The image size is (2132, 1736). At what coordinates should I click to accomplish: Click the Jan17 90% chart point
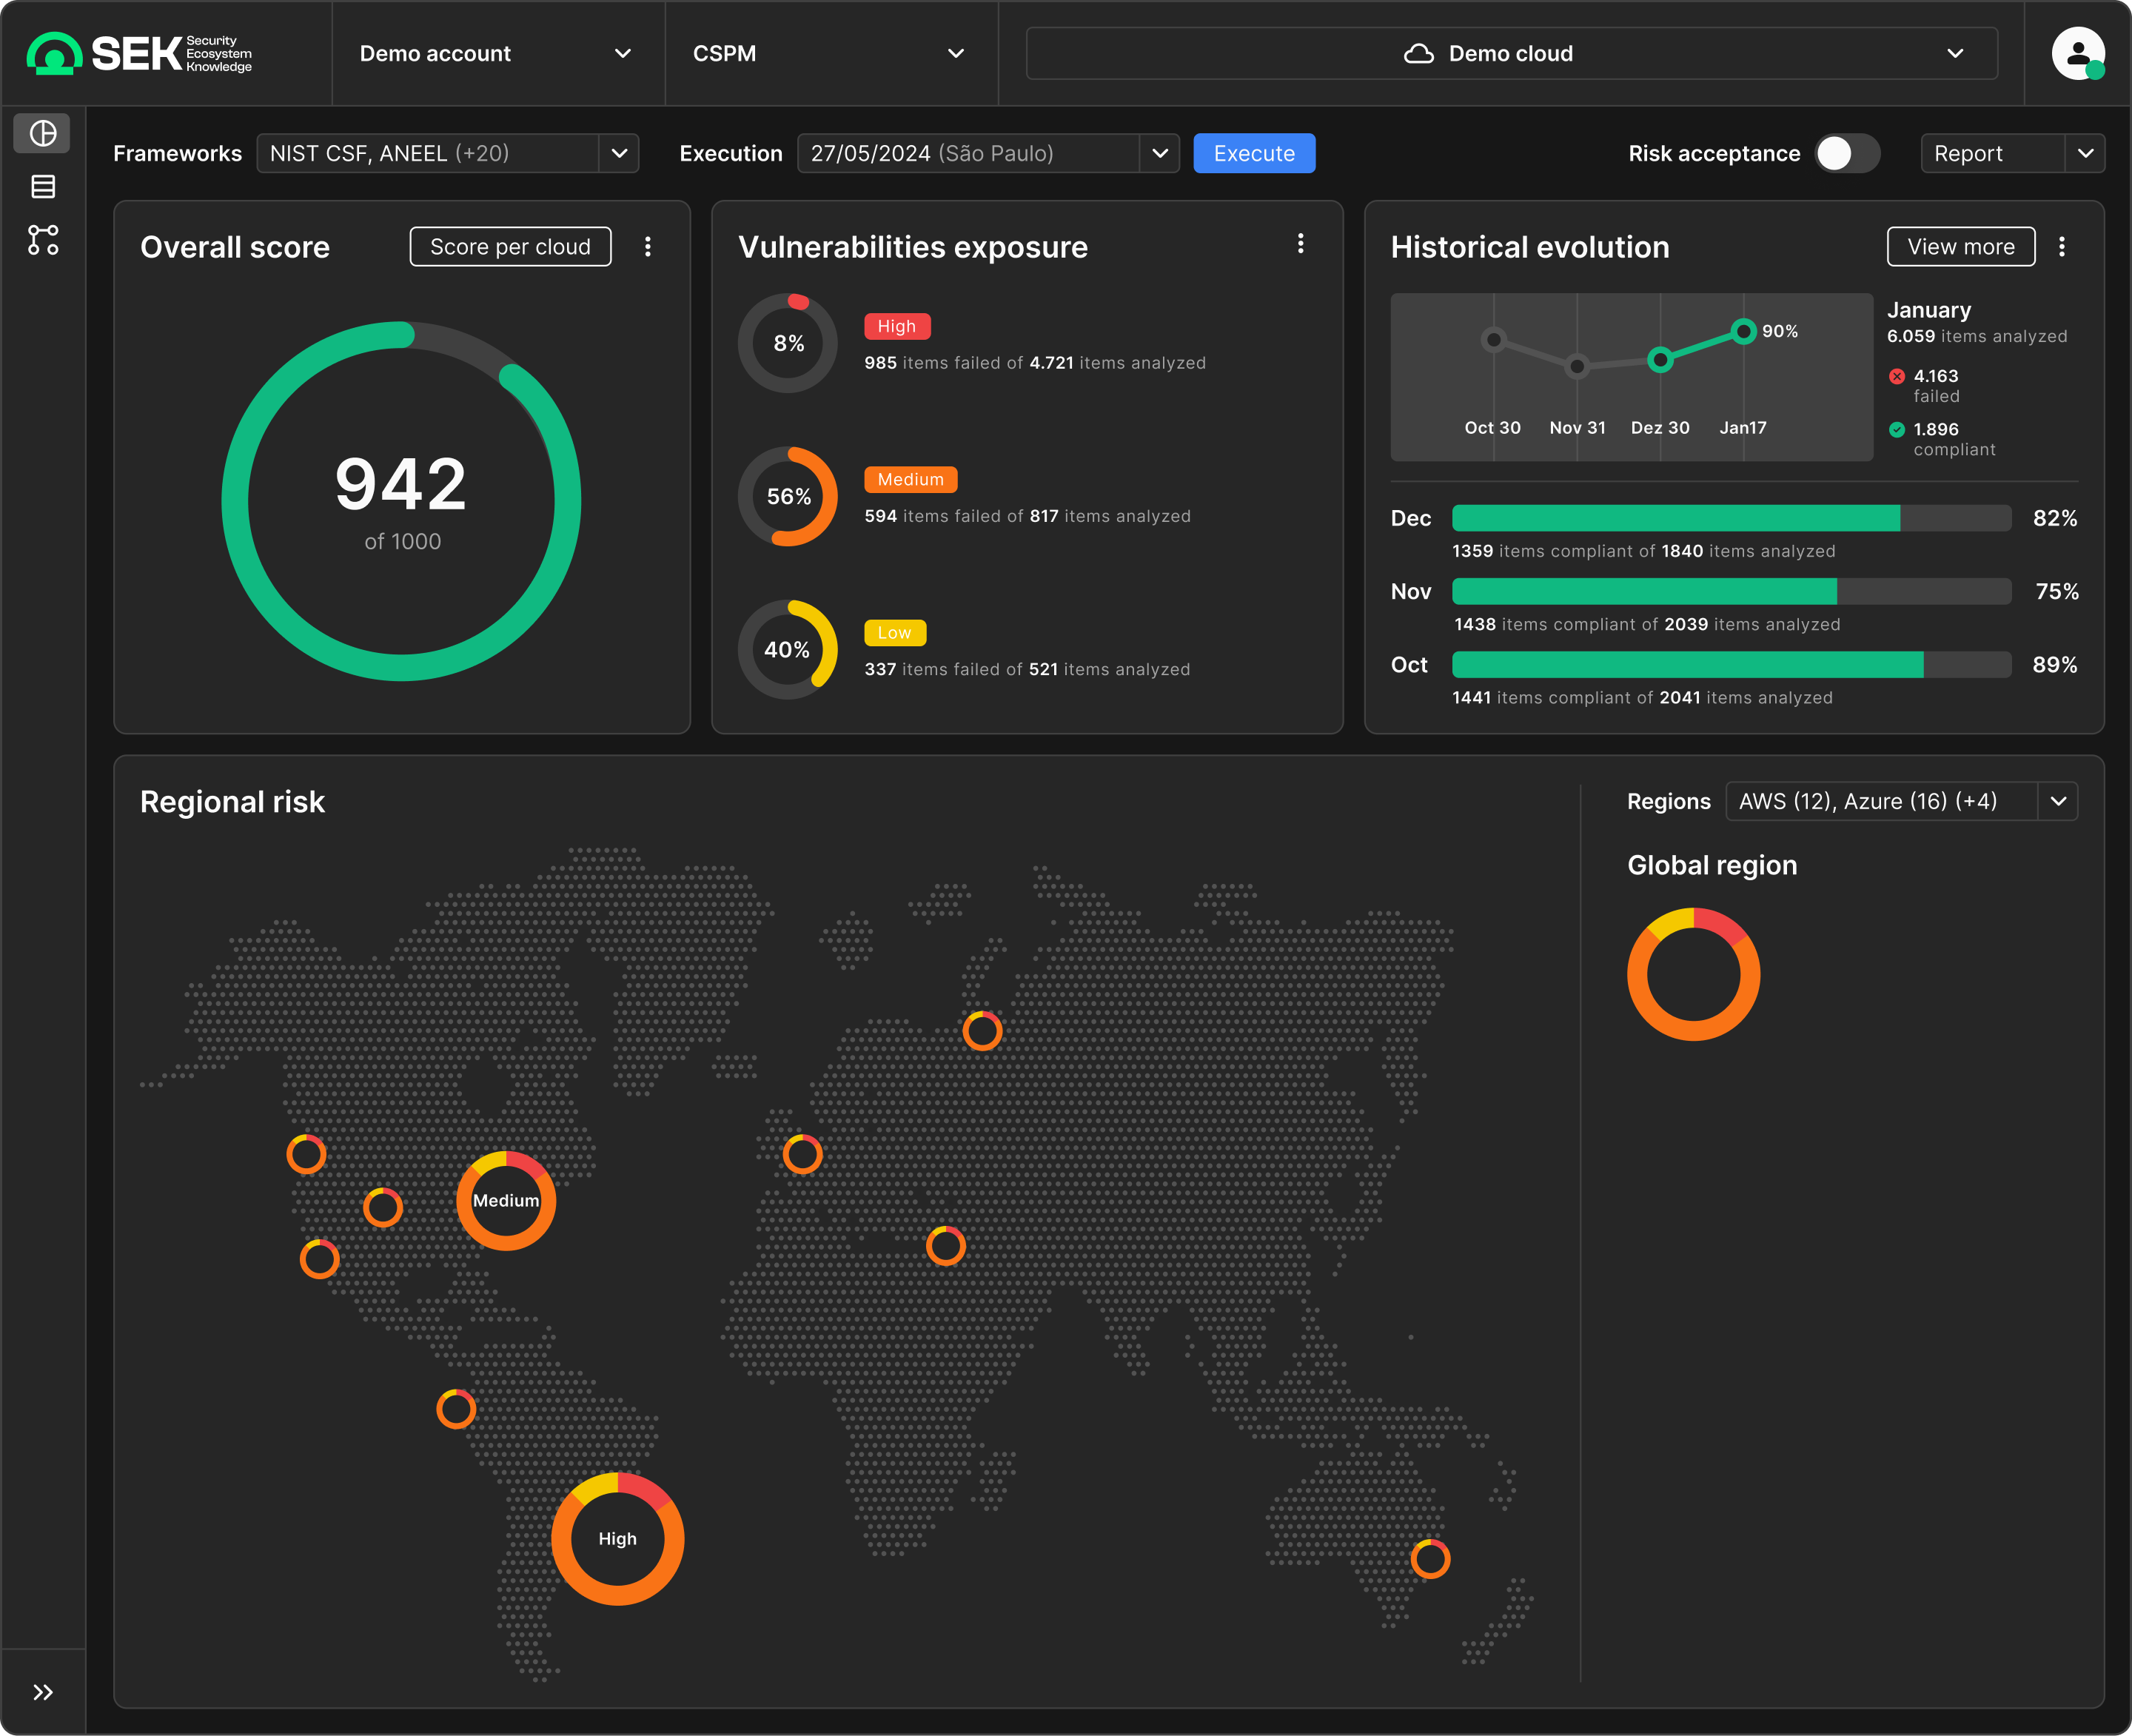tap(1743, 331)
